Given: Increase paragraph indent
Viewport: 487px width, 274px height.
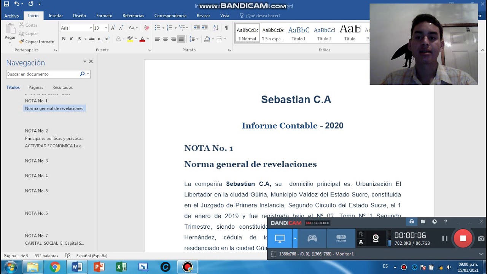Looking at the screenshot, I should click(205, 28).
